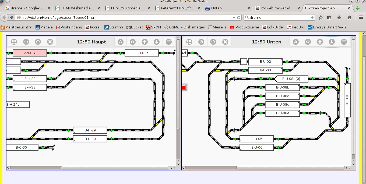
Task: Open the grid menu in the Haupt panel
Action: 14,42
